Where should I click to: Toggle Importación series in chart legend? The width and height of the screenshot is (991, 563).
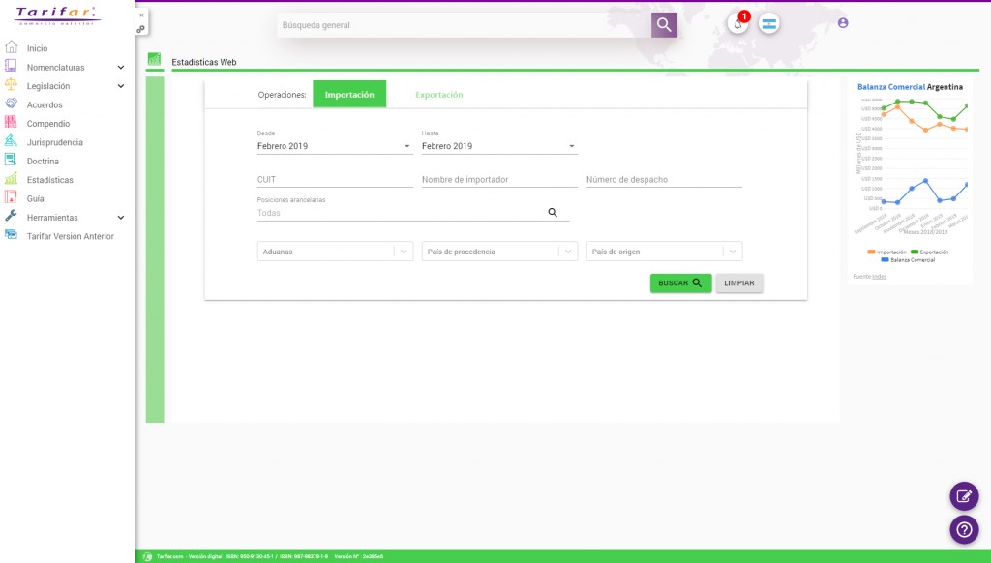coord(886,252)
